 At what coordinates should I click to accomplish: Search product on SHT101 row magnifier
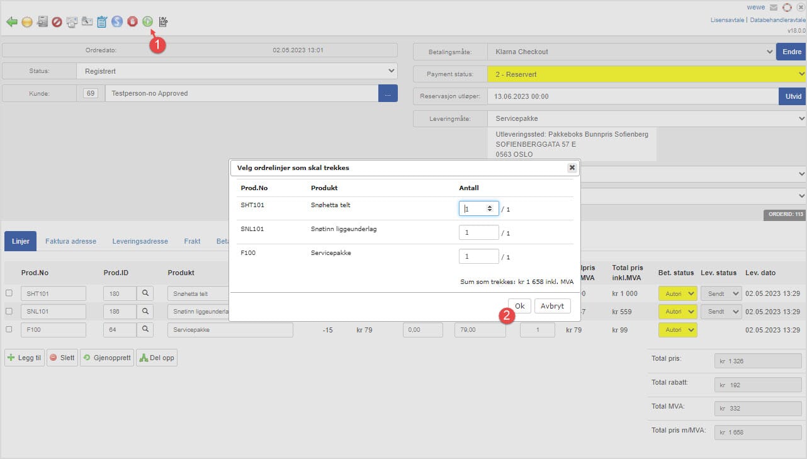click(x=145, y=293)
